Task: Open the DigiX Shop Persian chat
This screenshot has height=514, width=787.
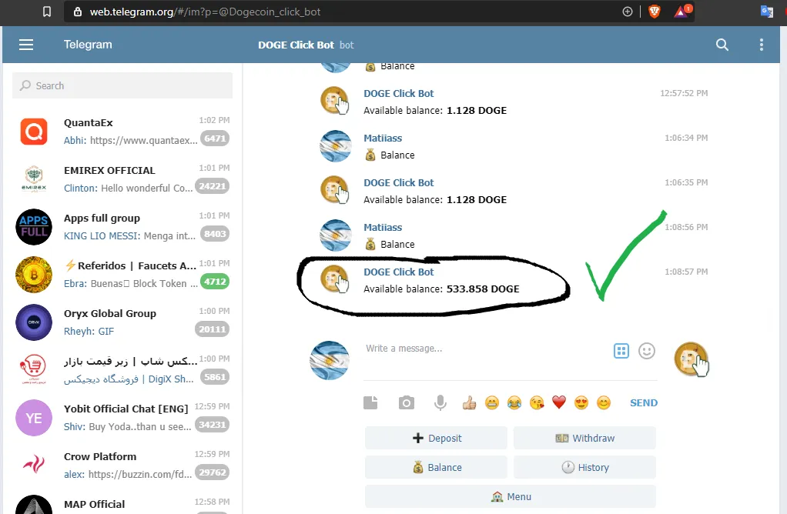Action: pos(122,369)
